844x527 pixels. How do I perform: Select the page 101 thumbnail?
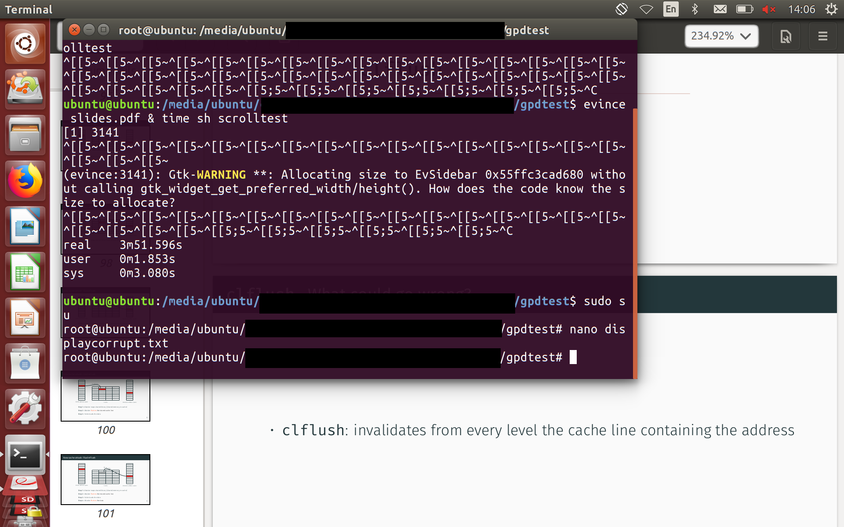(105, 479)
